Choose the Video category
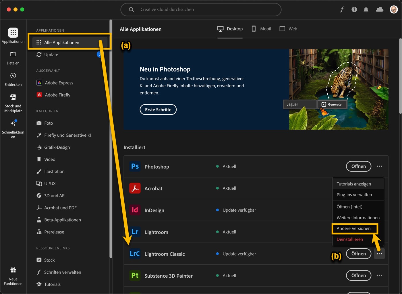Screen dimensions: 402x294 click(x=46, y=159)
